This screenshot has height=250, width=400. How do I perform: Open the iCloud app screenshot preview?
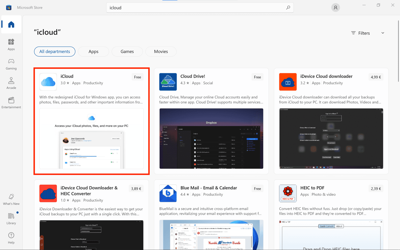[91, 138]
